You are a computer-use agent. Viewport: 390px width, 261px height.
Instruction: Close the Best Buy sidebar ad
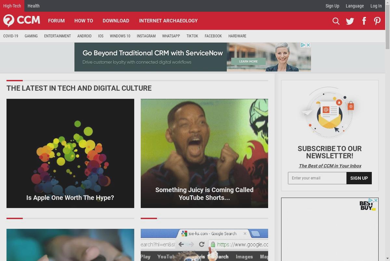pyautogui.click(x=376, y=200)
